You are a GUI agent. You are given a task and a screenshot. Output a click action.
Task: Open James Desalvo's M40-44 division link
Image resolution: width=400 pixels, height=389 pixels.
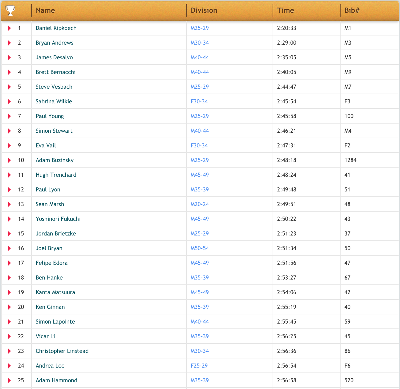pos(200,57)
